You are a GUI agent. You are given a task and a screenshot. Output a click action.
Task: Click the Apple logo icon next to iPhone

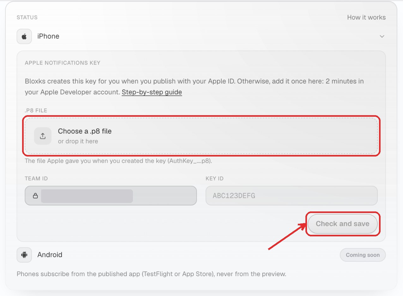tap(24, 36)
